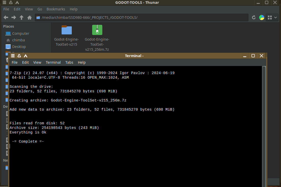Open Terminal window menu icon
281x187 pixels.
(13, 56)
